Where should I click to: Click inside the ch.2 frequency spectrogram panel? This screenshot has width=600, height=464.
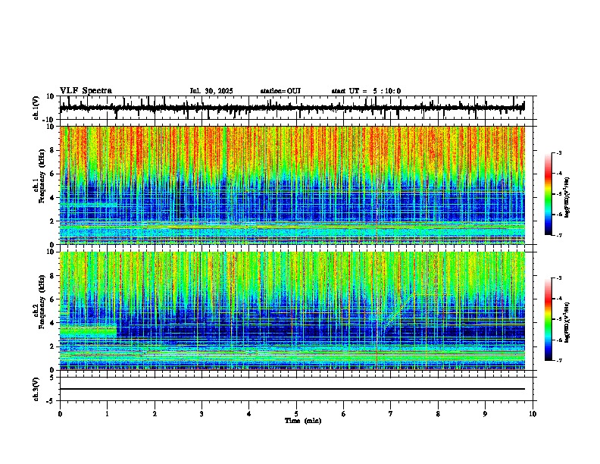(292, 311)
